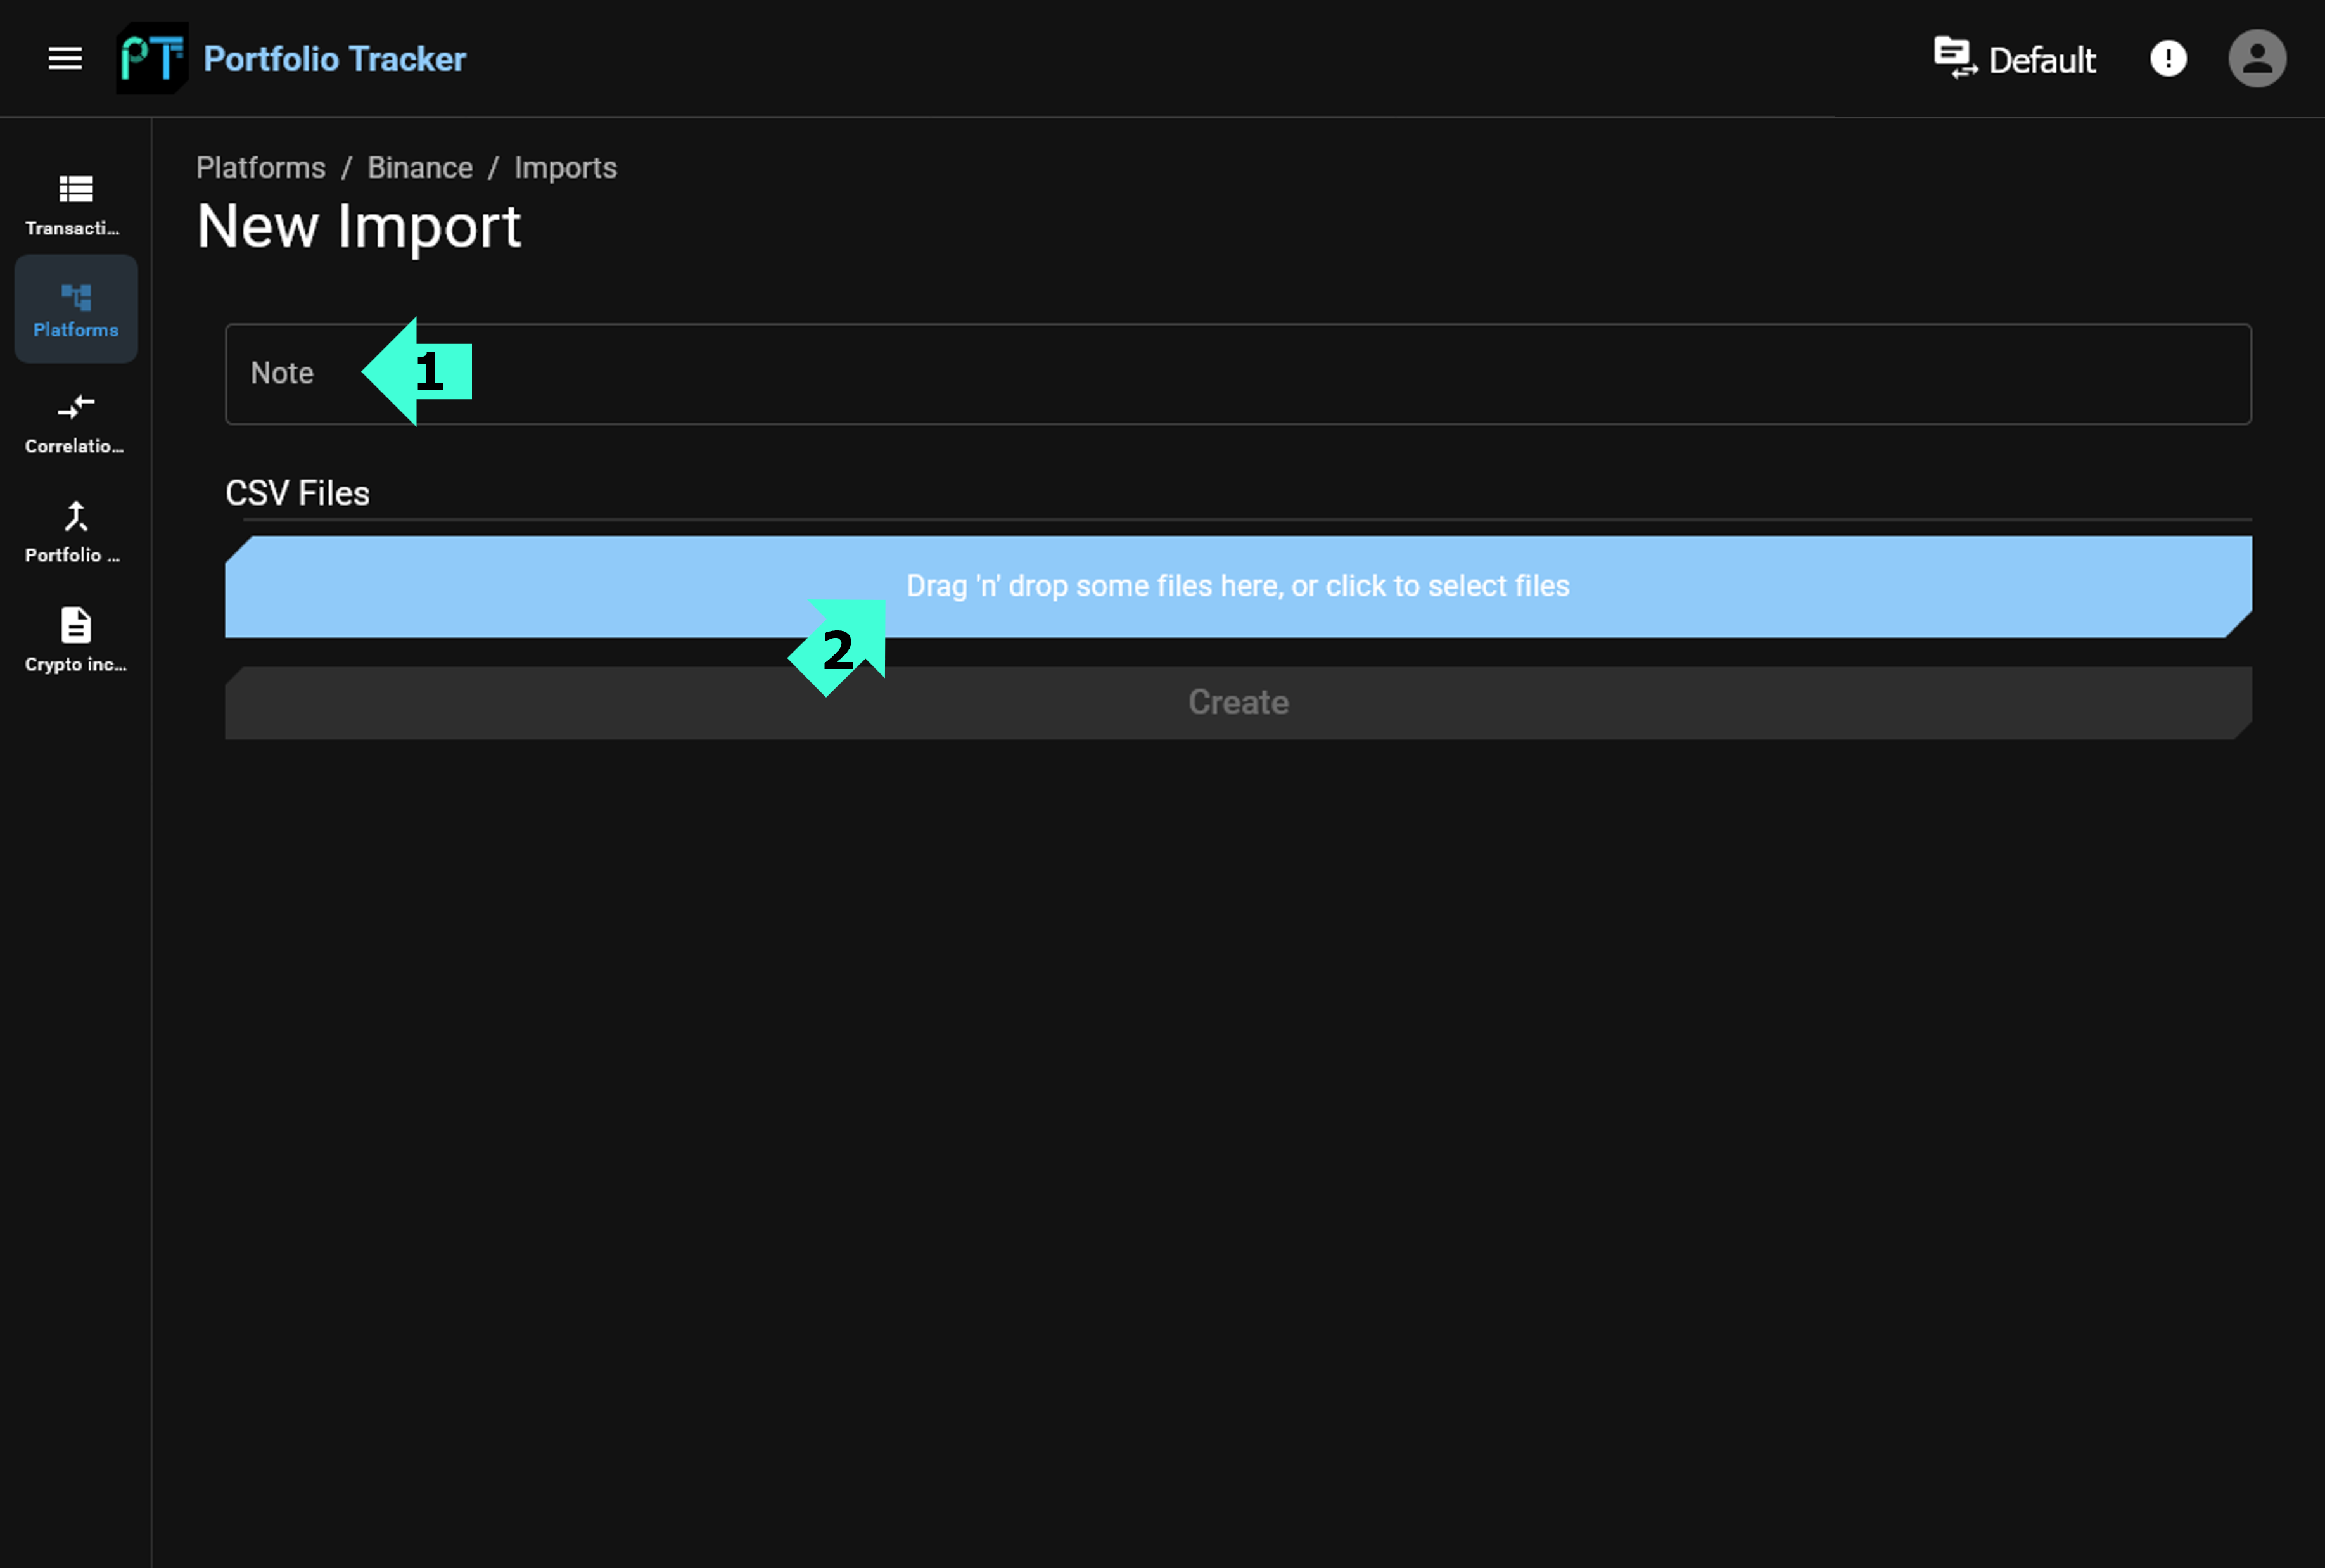
Task: Select Platforms in the sidebar
Action: coord(76,309)
